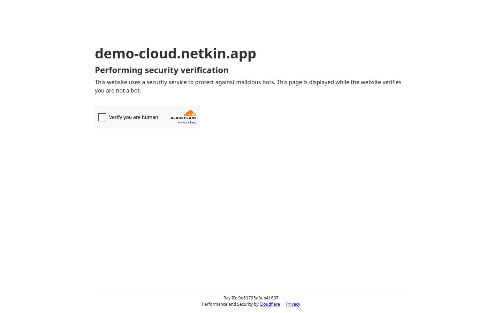Follow the Cloudflare link in the footer

tap(269, 304)
